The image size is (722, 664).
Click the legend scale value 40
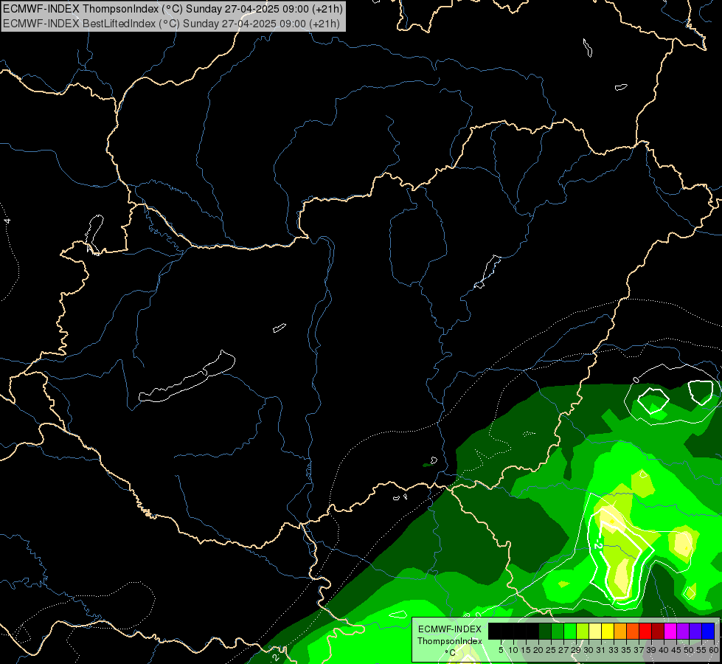coord(664,650)
